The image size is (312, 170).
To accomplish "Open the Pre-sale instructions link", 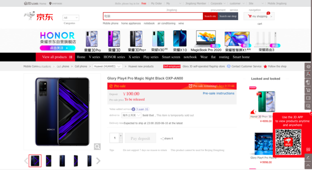I will click(218, 93).
